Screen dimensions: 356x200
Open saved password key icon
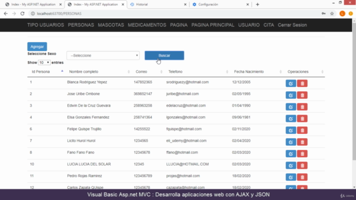pos(324,13)
